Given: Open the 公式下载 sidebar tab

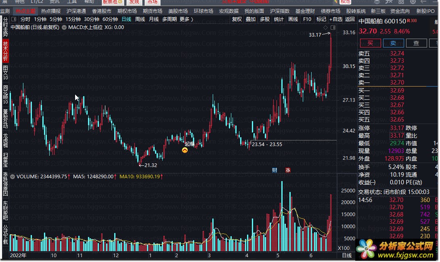Looking at the screenshot, I should click(5, 235).
